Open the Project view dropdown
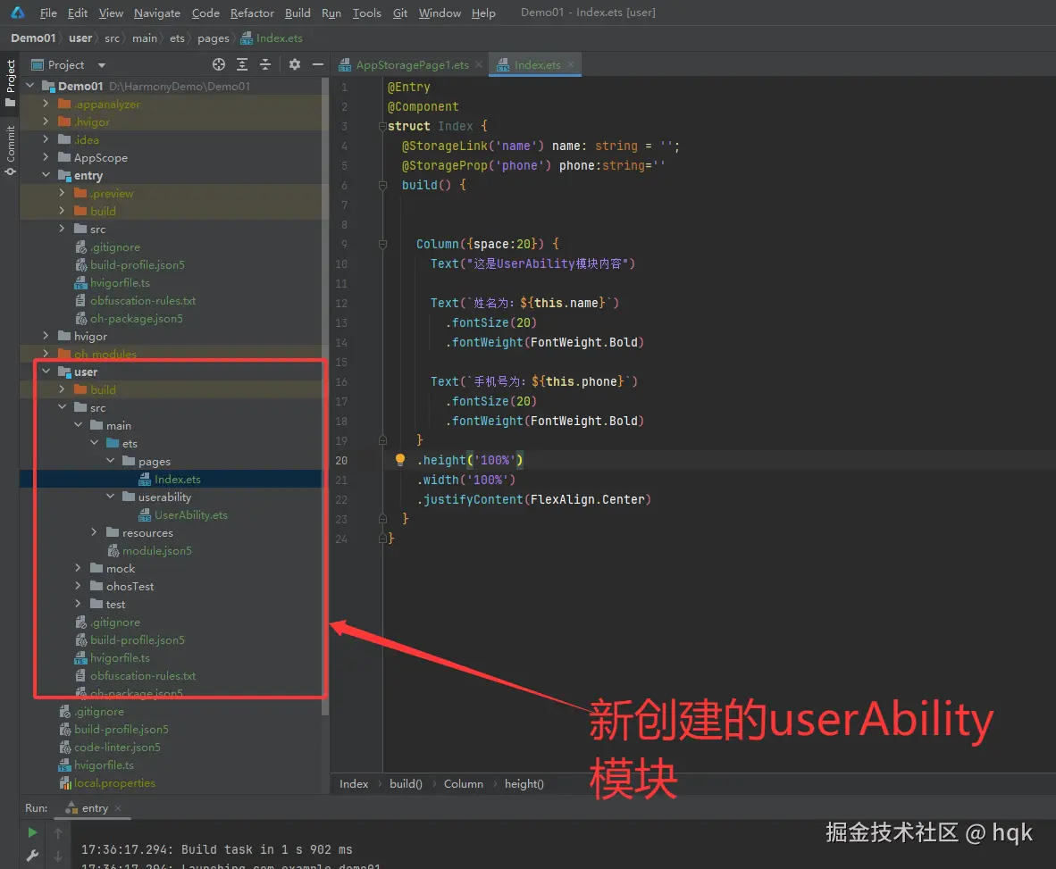The image size is (1056, 869). 101,65
